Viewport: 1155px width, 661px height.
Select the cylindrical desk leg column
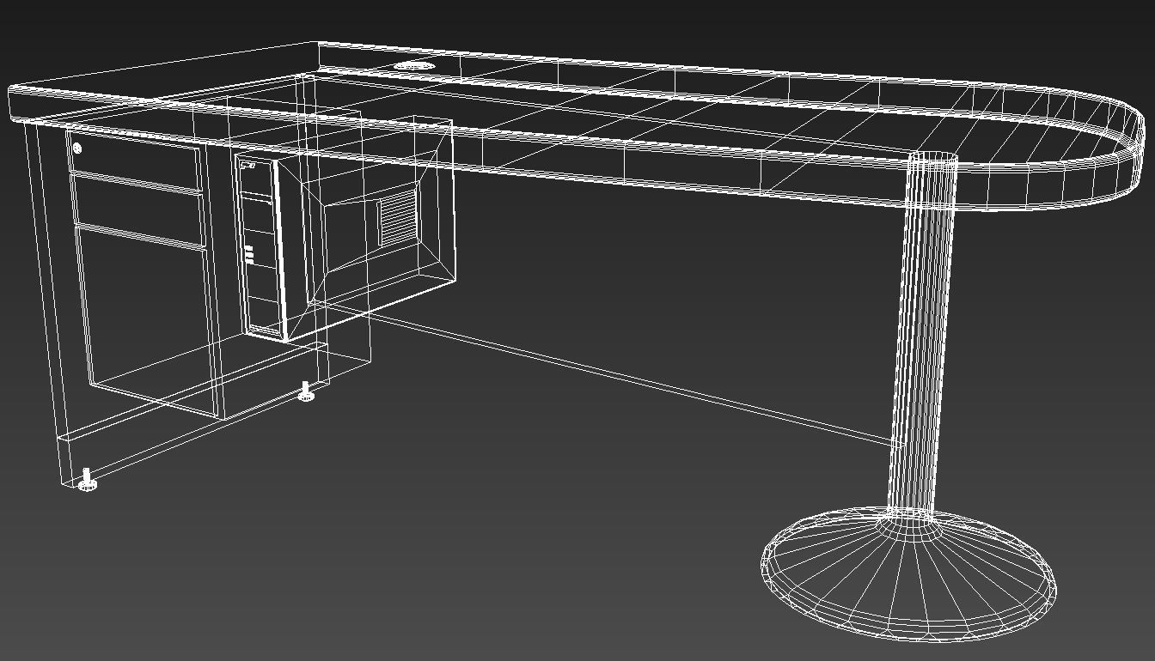click(921, 335)
